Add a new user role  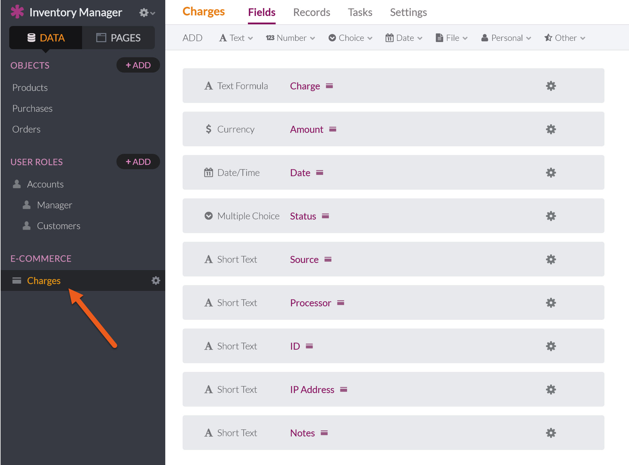138,162
